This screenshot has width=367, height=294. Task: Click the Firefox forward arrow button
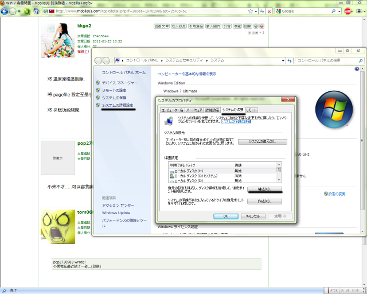point(13,11)
